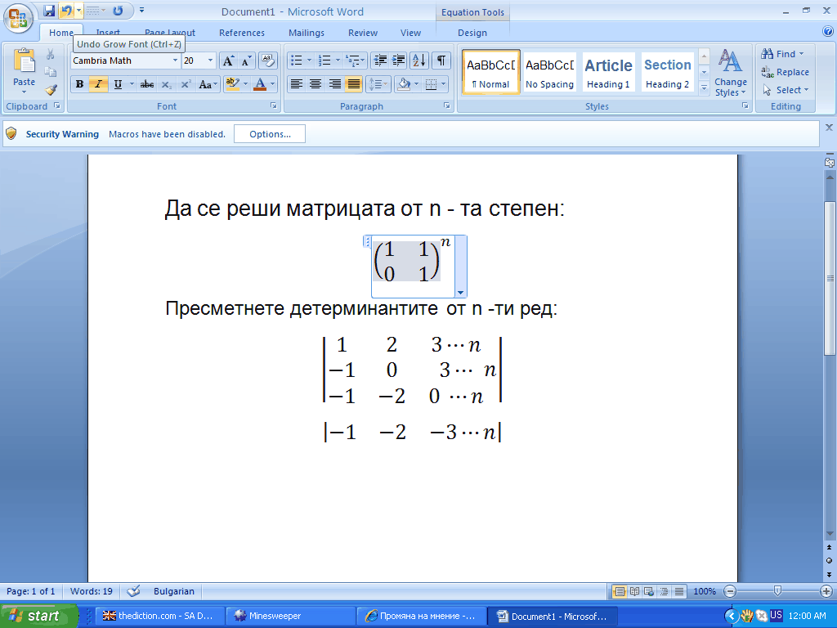
Task: Expand the Numbering list dropdown arrow
Action: point(338,61)
